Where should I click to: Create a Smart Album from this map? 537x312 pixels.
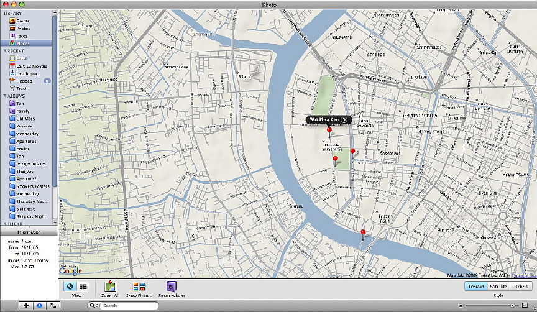[172, 287]
